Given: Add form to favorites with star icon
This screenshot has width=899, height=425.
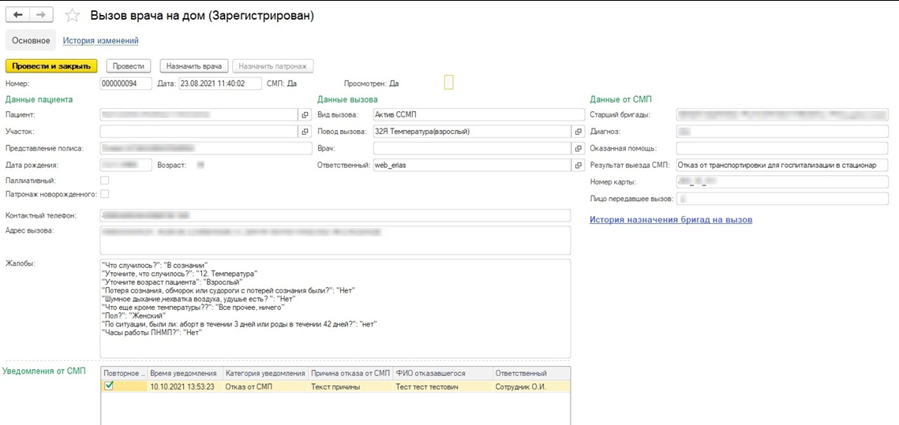Looking at the screenshot, I should [x=72, y=16].
